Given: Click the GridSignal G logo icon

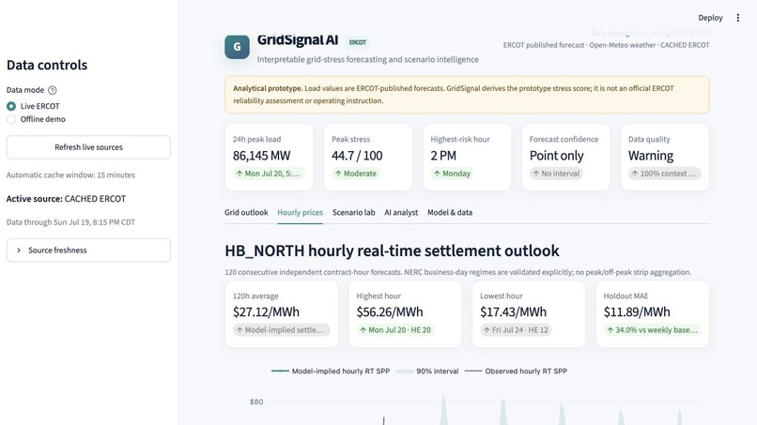Looking at the screenshot, I should coord(237,47).
